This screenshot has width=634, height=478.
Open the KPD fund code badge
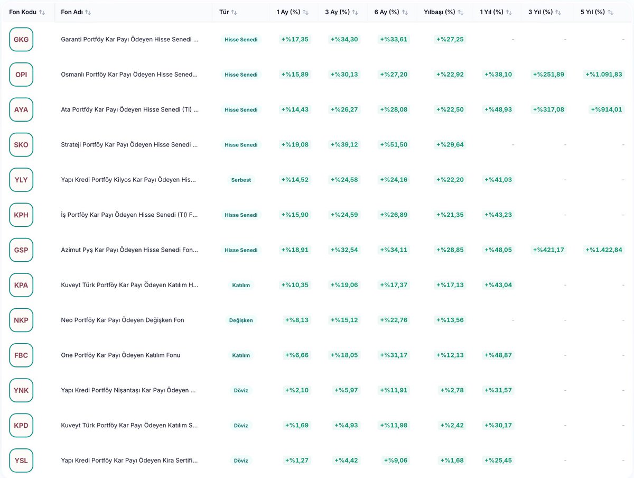(21, 425)
